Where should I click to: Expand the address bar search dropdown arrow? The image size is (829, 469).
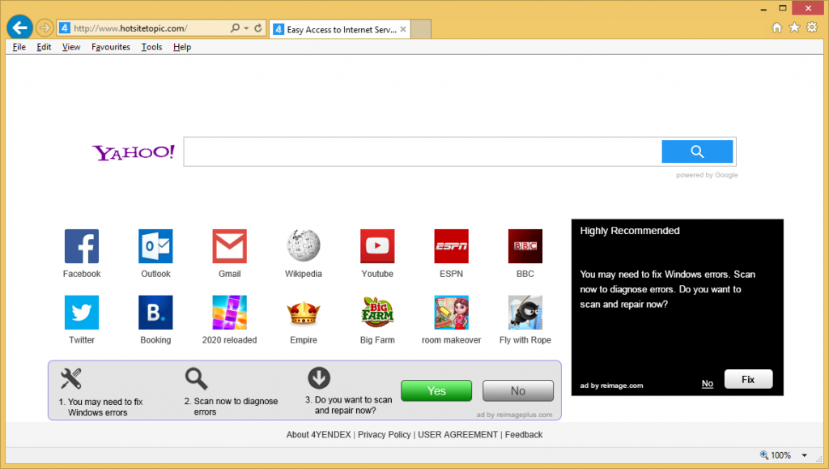point(246,28)
